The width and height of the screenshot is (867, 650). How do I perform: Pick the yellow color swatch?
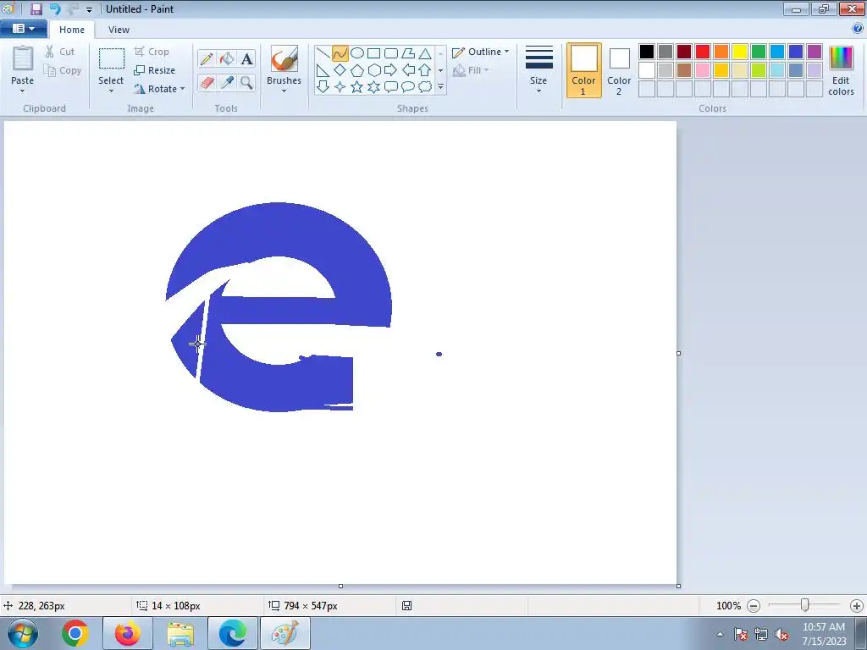tap(740, 52)
